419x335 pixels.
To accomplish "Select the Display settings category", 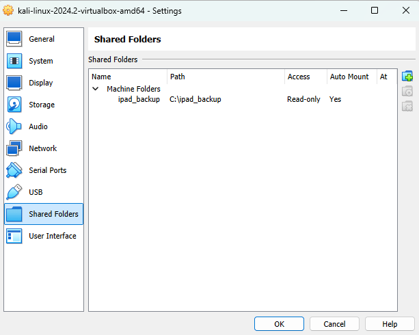I will click(40, 83).
